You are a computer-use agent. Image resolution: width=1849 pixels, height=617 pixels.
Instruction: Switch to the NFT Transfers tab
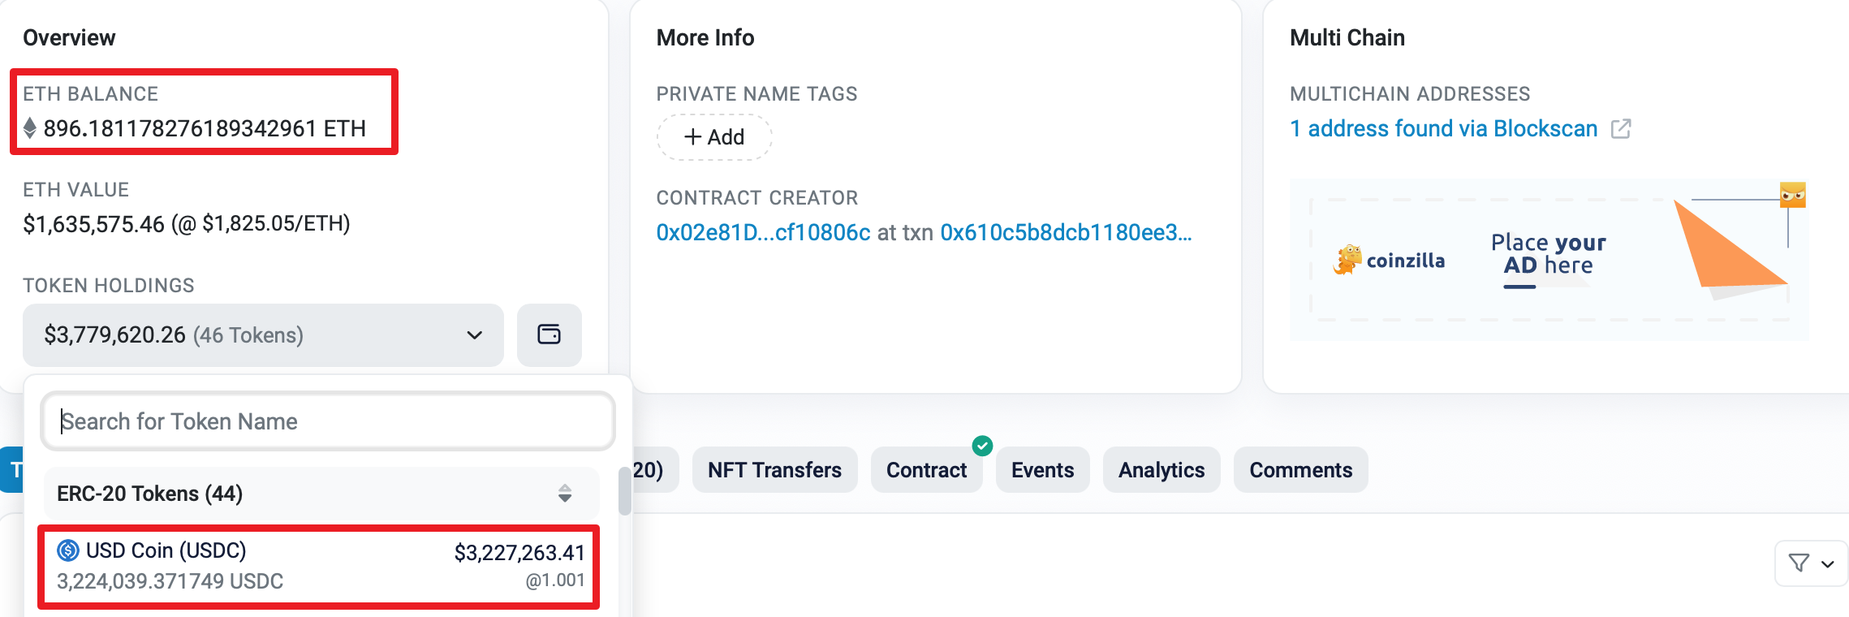click(774, 470)
